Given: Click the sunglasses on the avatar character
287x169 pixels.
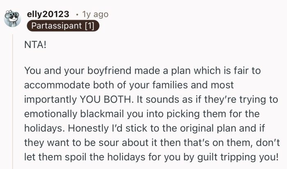Looking at the screenshot, I should (14, 17).
